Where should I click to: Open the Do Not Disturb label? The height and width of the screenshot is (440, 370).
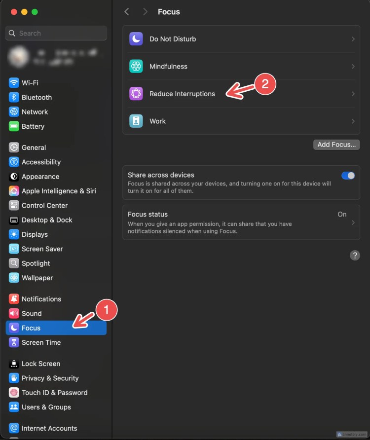click(x=173, y=39)
